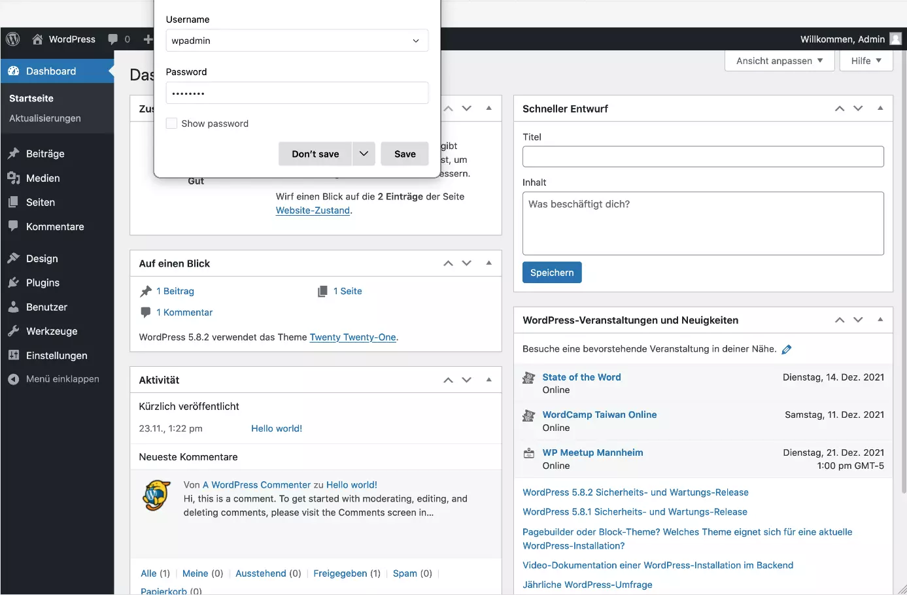Image resolution: width=907 pixels, height=595 pixels.
Task: Collapse the Schneller Entwurf panel triangle
Action: [880, 108]
